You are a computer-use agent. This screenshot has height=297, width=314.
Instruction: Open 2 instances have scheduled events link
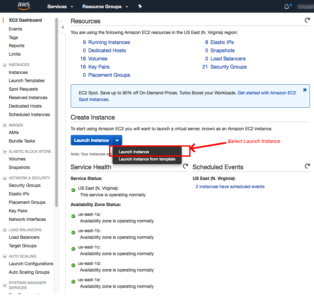pos(230,187)
